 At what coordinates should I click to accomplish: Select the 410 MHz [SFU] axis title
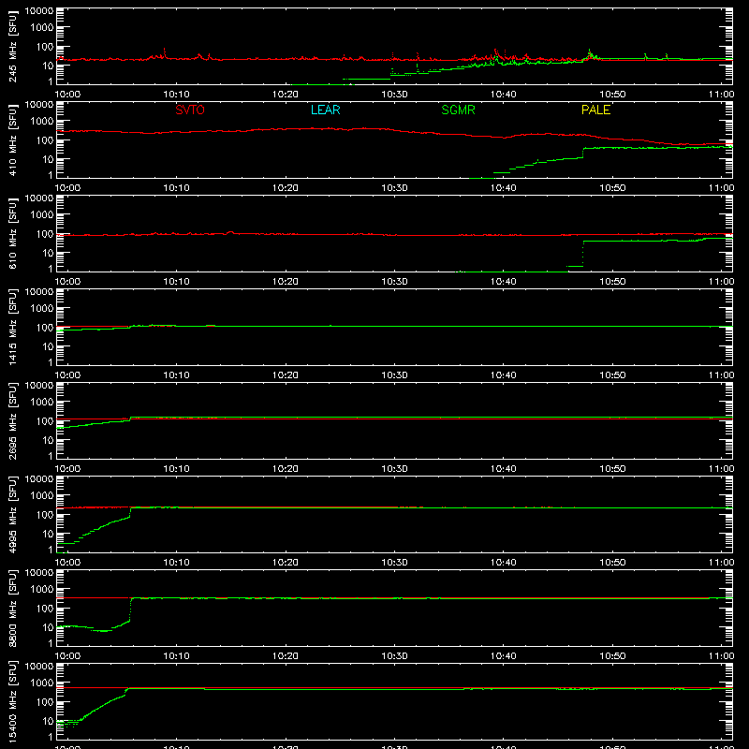[12, 140]
